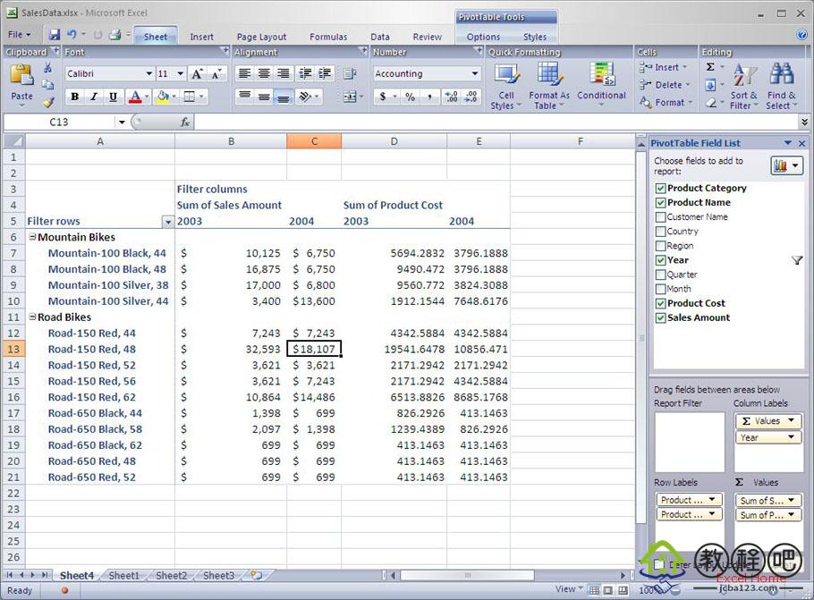Open Format As Table gallery
This screenshot has width=814, height=600.
point(548,86)
